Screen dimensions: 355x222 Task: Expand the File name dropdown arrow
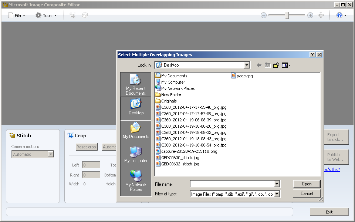tap(277, 184)
